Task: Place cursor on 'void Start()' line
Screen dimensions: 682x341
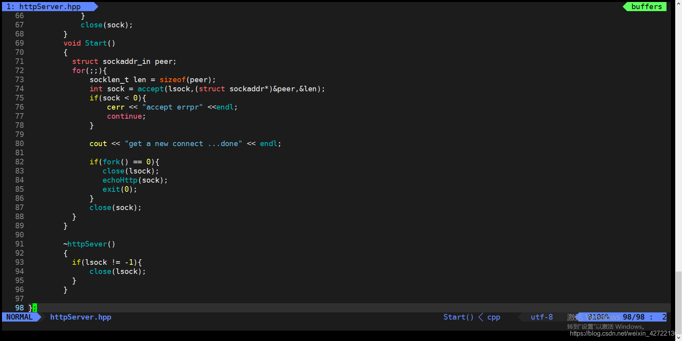Action: (89, 43)
